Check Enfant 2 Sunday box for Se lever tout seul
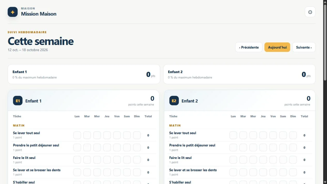327x184 pixels. point(293,135)
